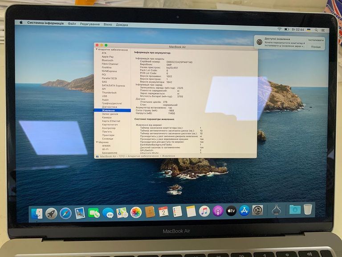This screenshot has width=342, height=257.
Task: Open the Довідка menu
Action: 122,25
